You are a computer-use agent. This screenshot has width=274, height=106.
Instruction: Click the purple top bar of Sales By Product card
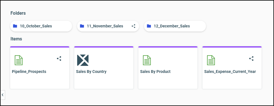pyautogui.click(x=168, y=47)
